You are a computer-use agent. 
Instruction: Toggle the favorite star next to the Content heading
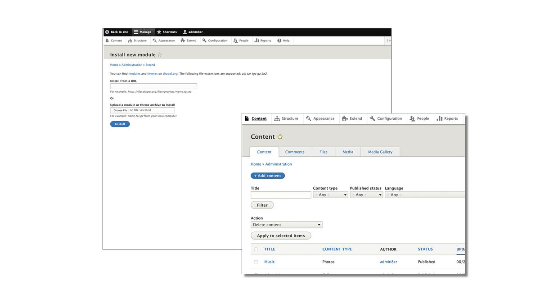(280, 136)
